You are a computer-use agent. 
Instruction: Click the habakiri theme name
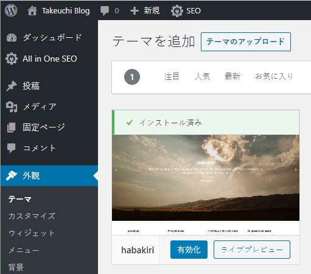point(138,250)
